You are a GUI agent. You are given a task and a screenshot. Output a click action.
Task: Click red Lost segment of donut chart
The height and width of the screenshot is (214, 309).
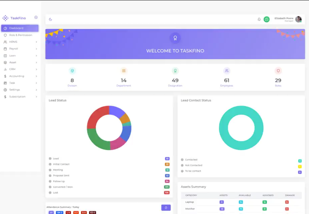coord(97,118)
